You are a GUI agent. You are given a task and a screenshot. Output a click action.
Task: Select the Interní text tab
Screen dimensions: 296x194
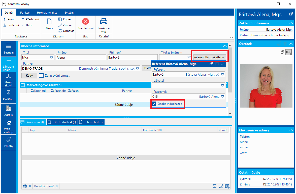click(91, 122)
